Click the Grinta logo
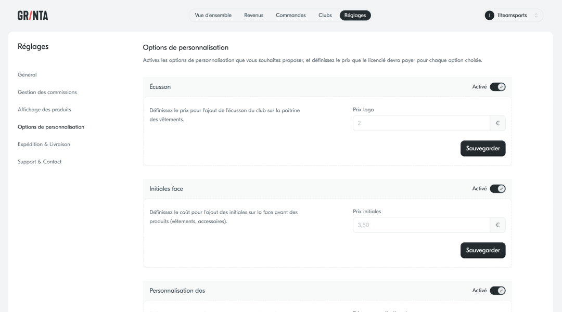The image size is (562, 312). tap(33, 16)
